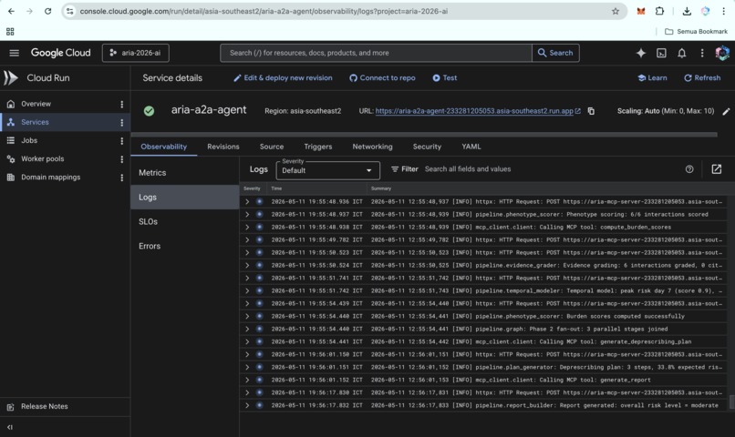
Task: Go to Worker pools in navigation
Action: [x=42, y=159]
